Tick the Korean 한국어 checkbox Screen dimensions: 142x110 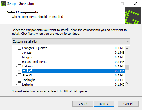[19, 75]
